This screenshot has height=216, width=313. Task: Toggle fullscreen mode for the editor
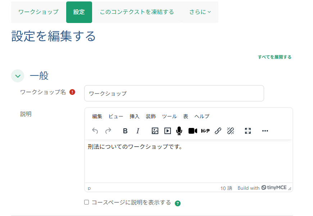point(248,131)
